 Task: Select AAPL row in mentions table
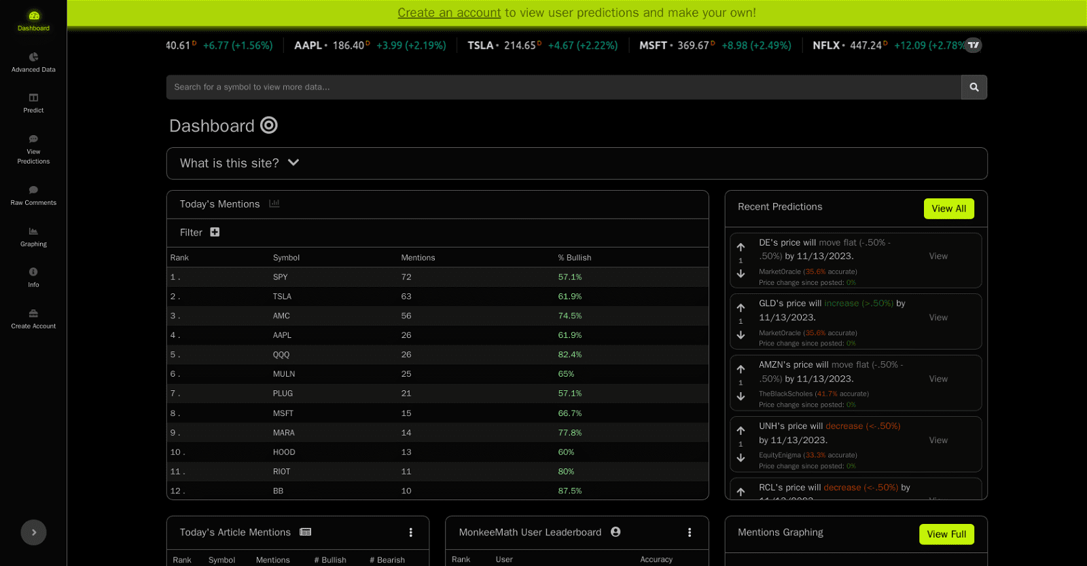(x=438, y=335)
